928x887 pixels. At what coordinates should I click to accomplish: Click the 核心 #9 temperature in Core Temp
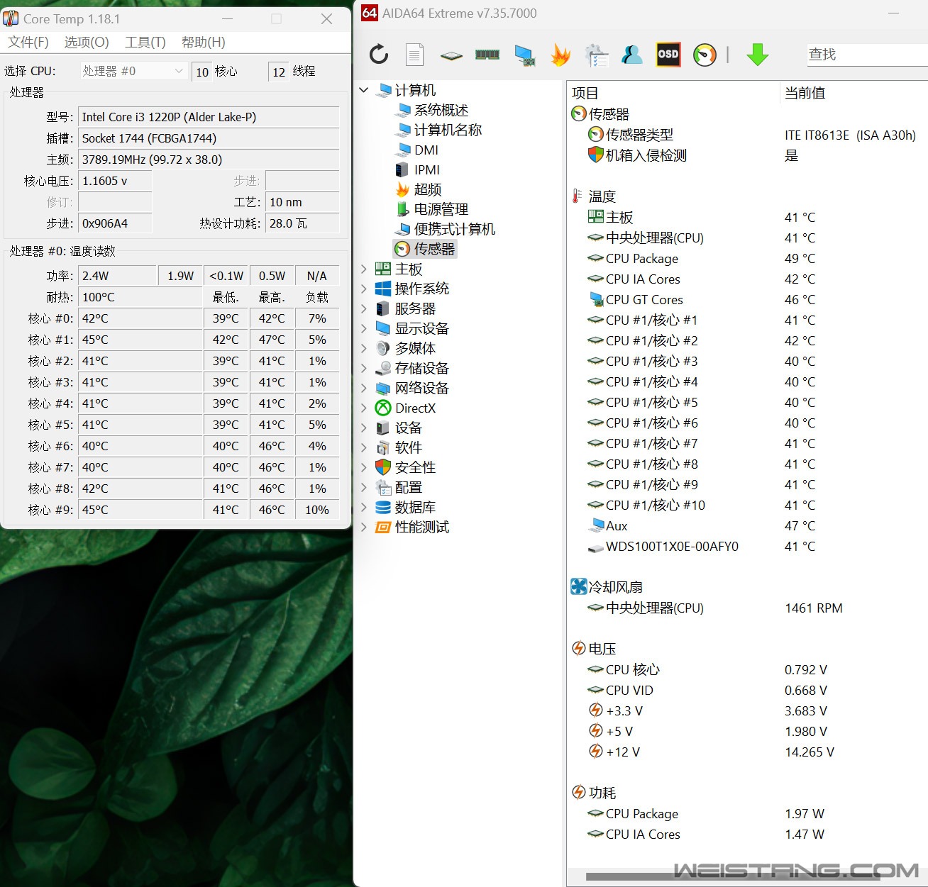pyautogui.click(x=140, y=510)
